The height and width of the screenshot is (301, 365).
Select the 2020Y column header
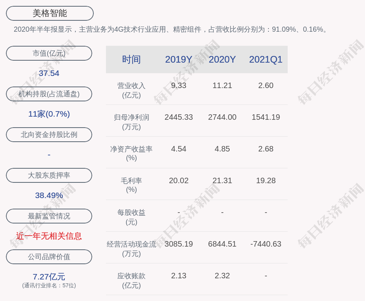click(222, 59)
